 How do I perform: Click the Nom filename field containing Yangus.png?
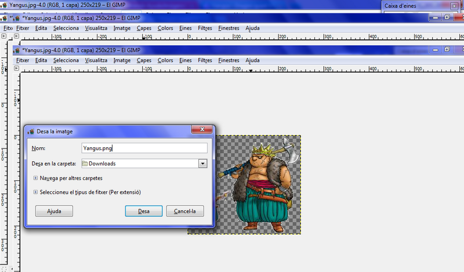pyautogui.click(x=144, y=148)
